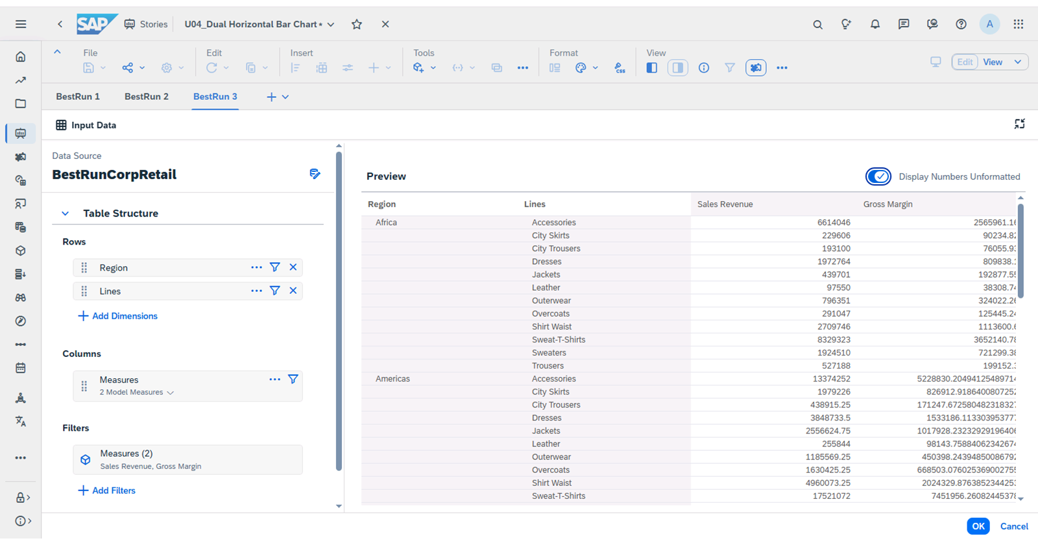The image size is (1038, 545).
Task: Open the main navigation hamburger menu
Action: (21, 24)
